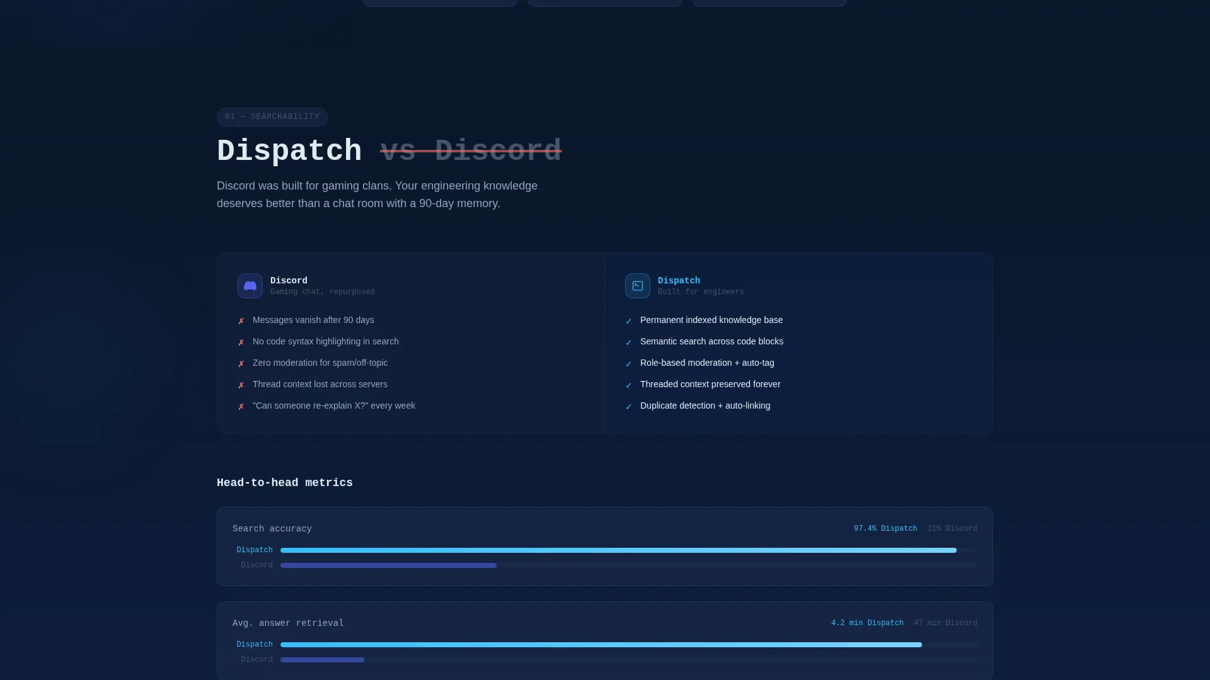
Task: Click the paragraph about gaming clans
Action: click(x=377, y=195)
